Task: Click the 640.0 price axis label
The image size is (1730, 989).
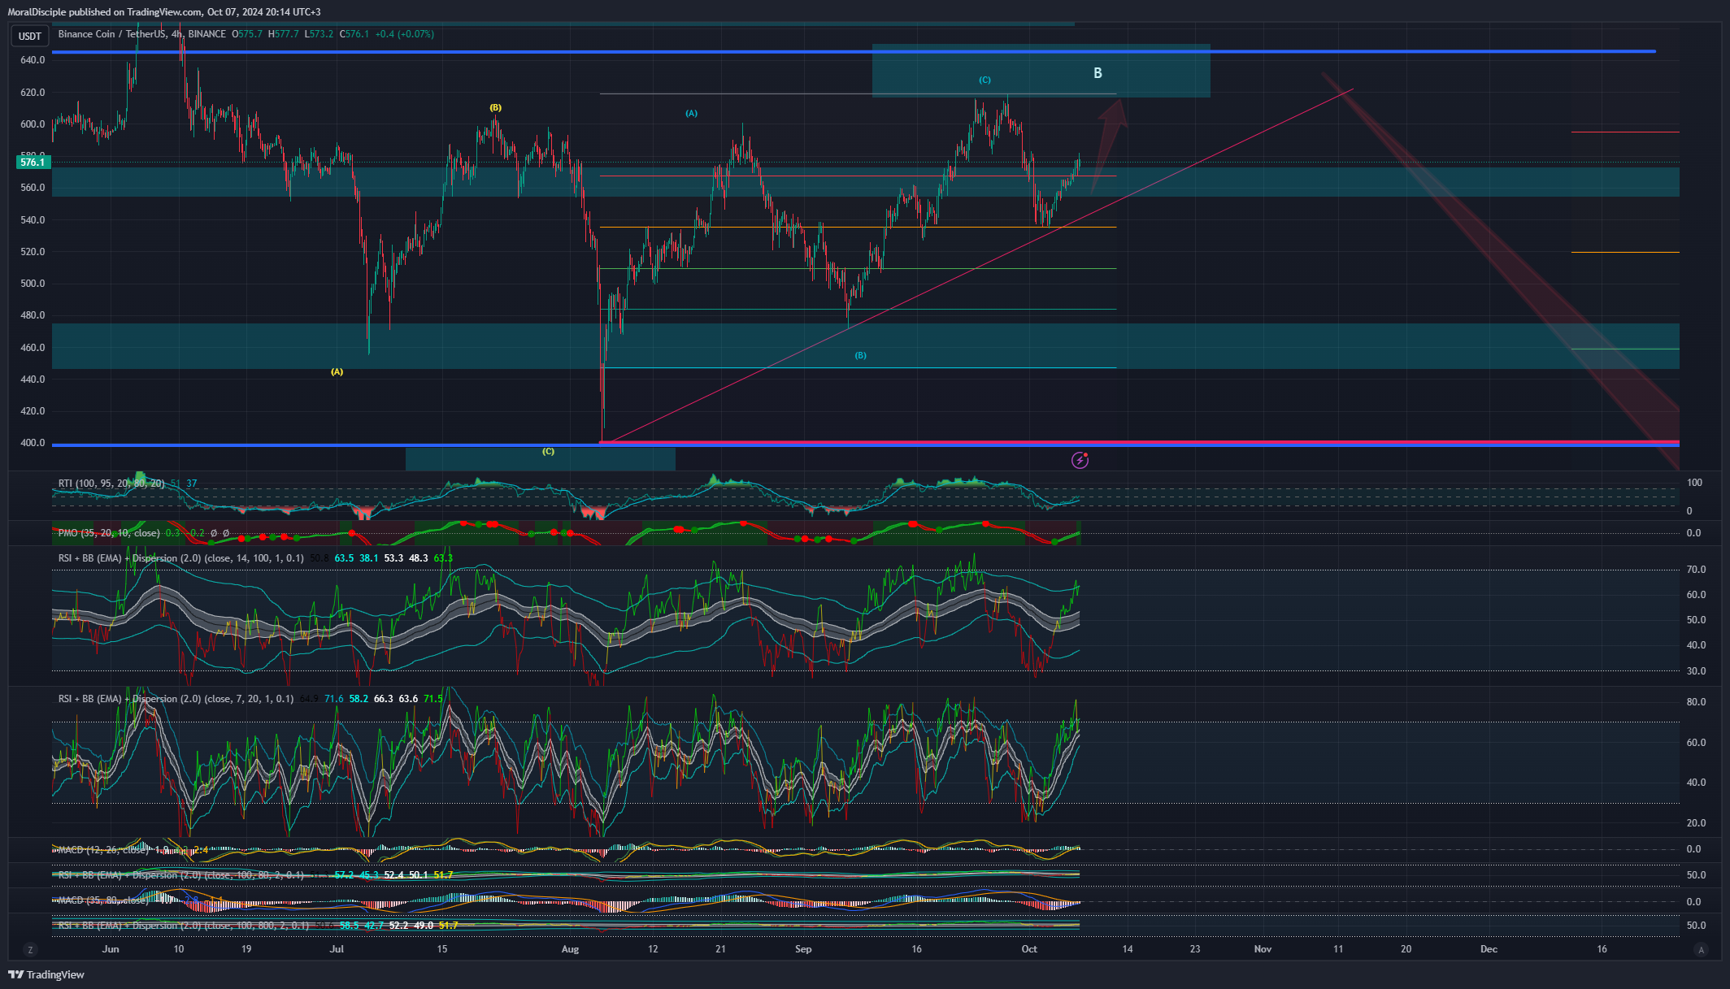Action: (x=33, y=60)
